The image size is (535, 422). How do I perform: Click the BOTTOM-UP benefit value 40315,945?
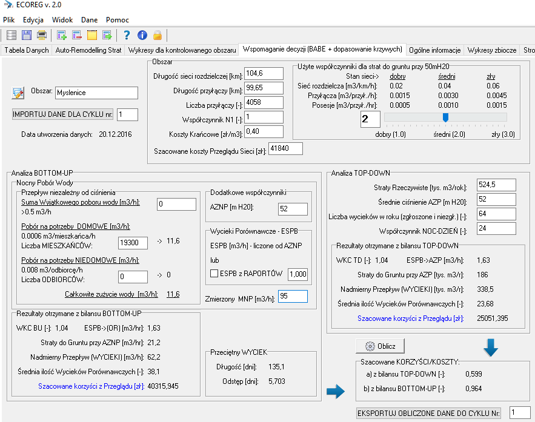click(x=163, y=386)
